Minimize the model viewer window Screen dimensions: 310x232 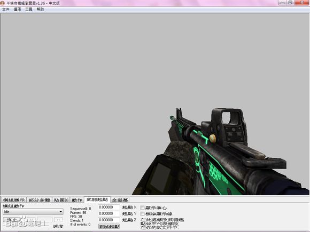point(282,3)
